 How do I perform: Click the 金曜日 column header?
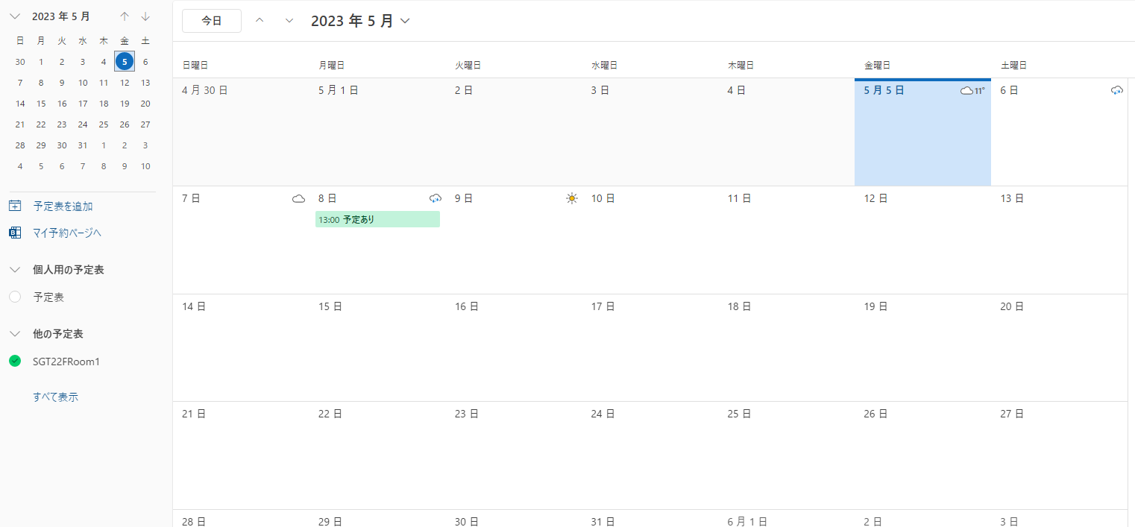(x=877, y=66)
